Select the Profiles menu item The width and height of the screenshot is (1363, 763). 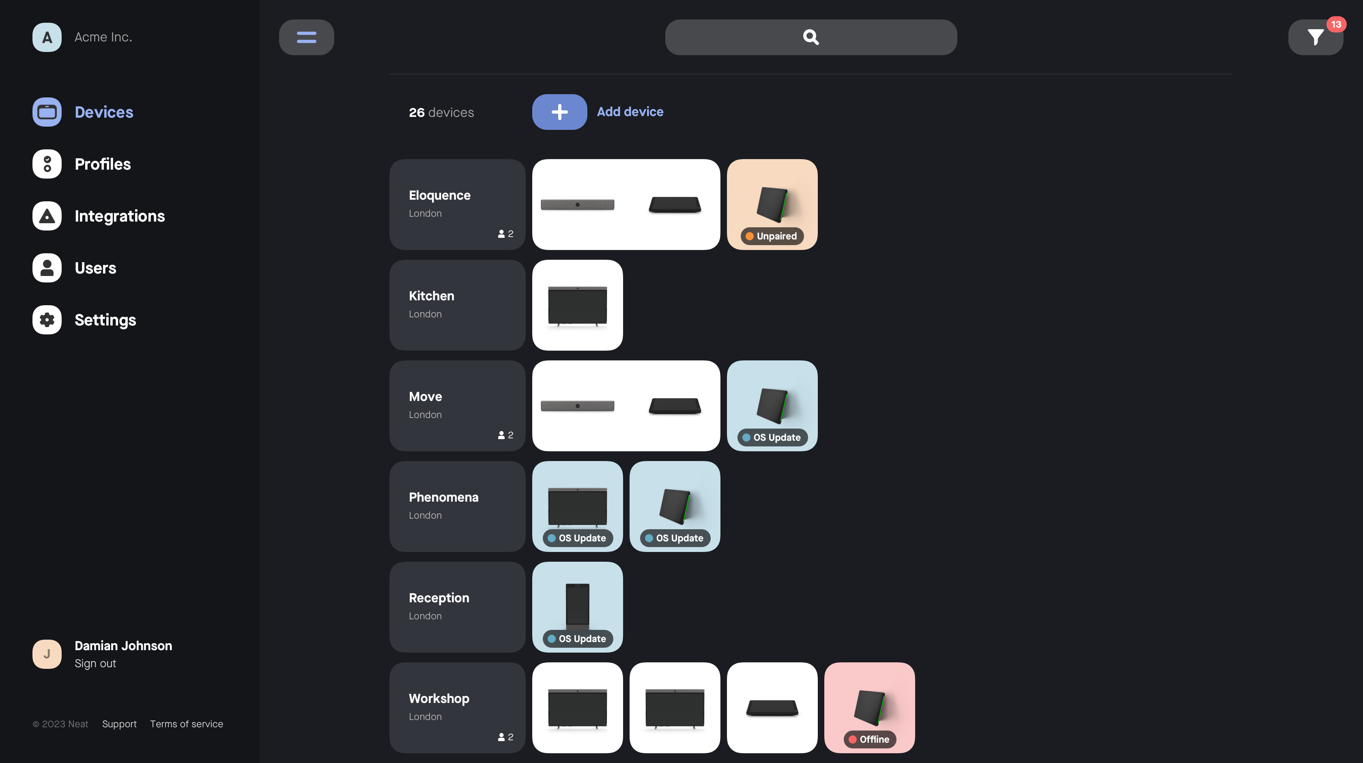(x=103, y=164)
